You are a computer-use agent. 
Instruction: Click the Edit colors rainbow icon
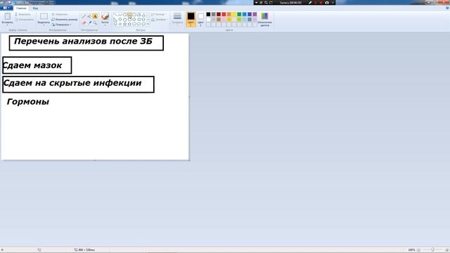pos(264,15)
